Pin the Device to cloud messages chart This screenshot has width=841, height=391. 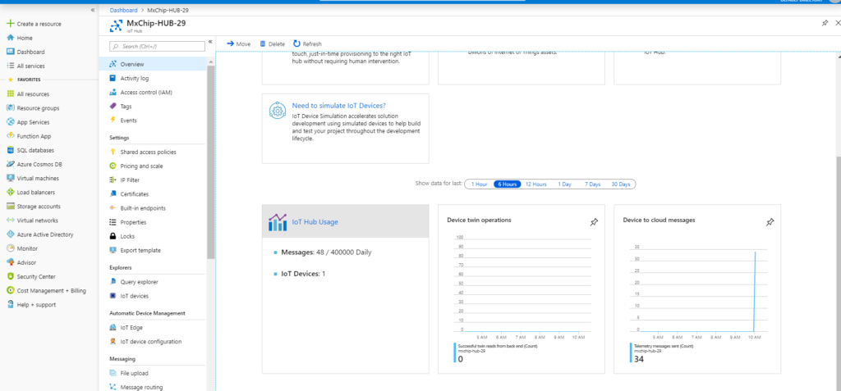pos(770,221)
